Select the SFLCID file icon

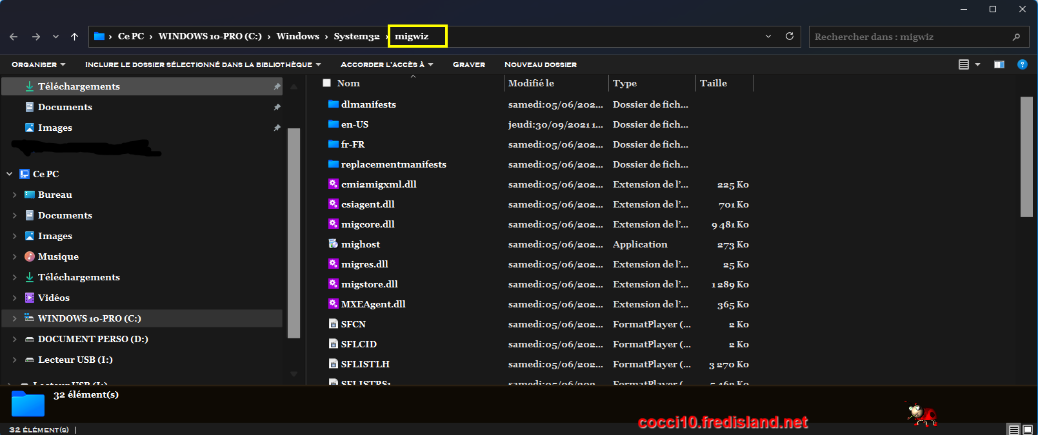click(x=334, y=344)
